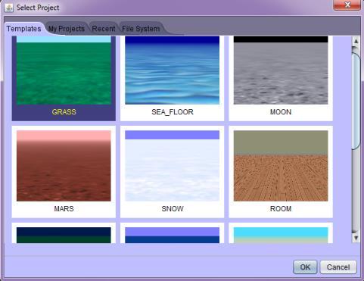
Task: Choose the periwinkle and dark blue bottom template
Action: (172, 233)
